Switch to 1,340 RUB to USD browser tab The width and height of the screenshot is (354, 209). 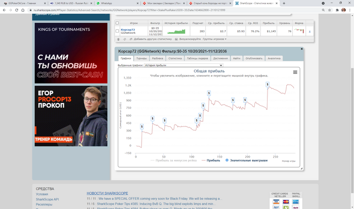click(x=70, y=4)
